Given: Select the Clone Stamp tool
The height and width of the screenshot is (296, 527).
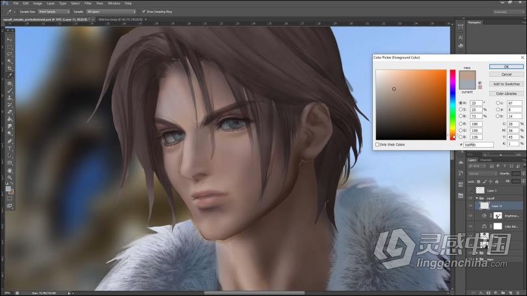Looking at the screenshot, I should click(x=9, y=98).
